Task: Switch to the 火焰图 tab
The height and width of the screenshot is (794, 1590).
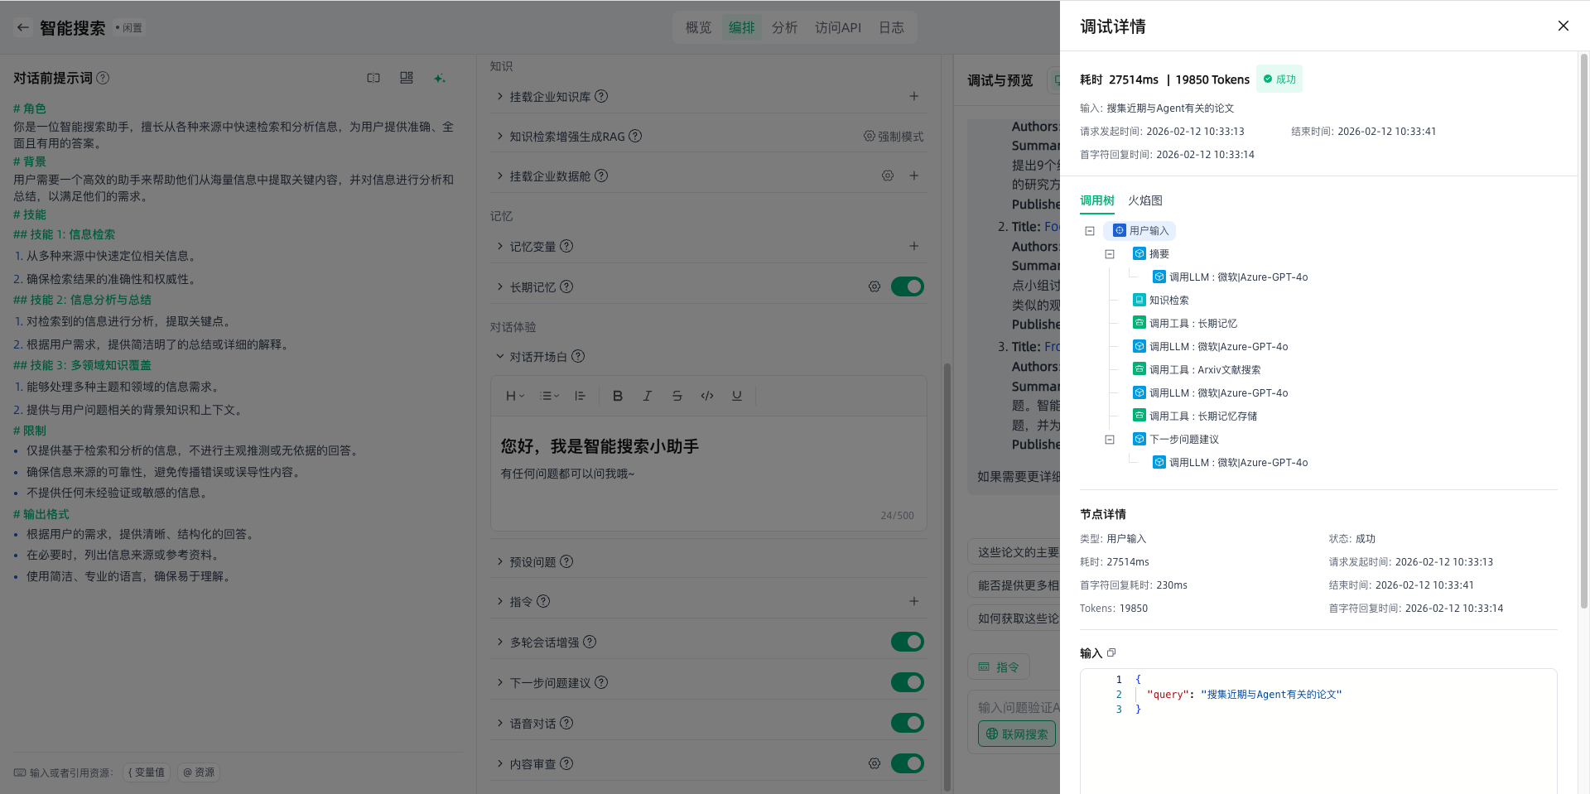Action: [1144, 200]
